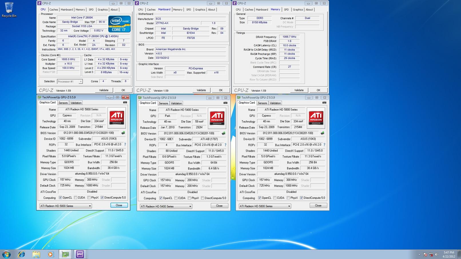Viewport: 461px width, 259px height.
Task: Open Validation tab in GPU-Z window with x16 @ x16 bus
Action: pos(275,103)
